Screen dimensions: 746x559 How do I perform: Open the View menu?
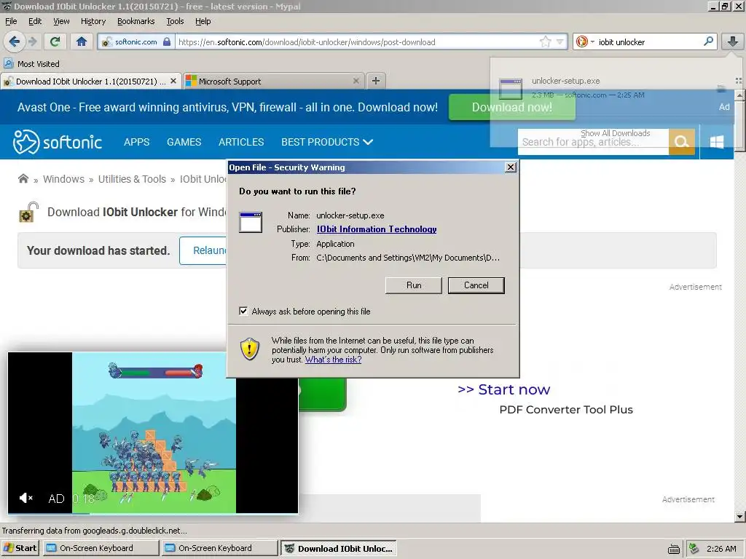tap(61, 21)
